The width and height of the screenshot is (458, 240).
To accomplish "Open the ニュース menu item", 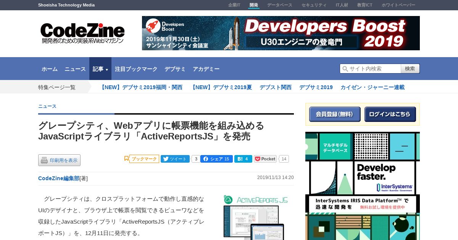I will point(75,69).
